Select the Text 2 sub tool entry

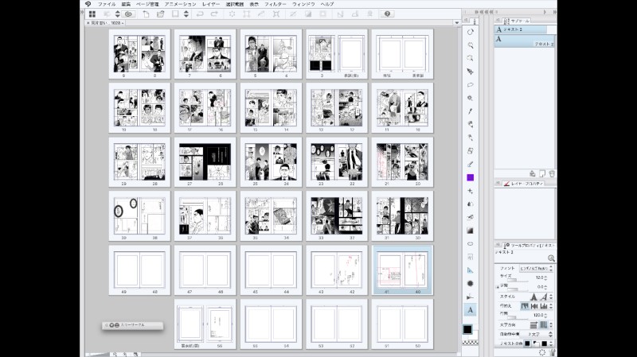(x=524, y=41)
